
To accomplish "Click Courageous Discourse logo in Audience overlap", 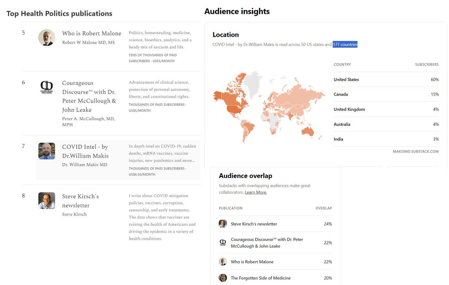I will point(223,243).
